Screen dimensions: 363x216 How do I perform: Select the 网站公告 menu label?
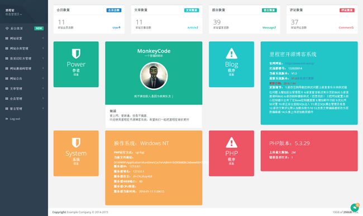16,78
